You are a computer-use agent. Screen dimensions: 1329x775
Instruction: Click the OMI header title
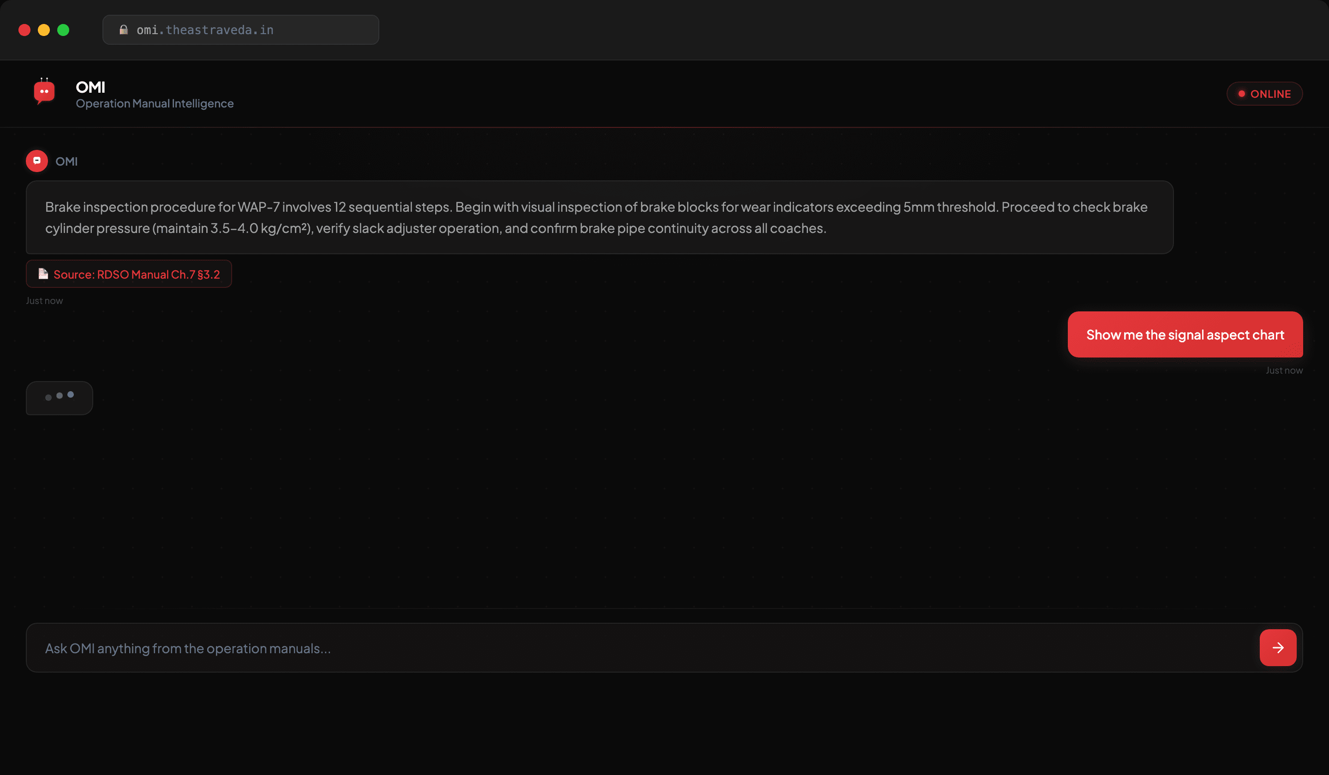click(90, 87)
